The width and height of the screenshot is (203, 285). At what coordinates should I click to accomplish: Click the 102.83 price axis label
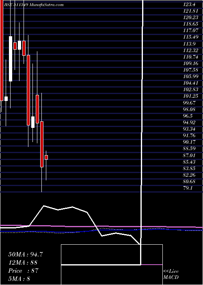[191, 90]
